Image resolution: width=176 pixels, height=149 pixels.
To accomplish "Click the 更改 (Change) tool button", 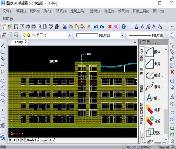I will point(154,132).
